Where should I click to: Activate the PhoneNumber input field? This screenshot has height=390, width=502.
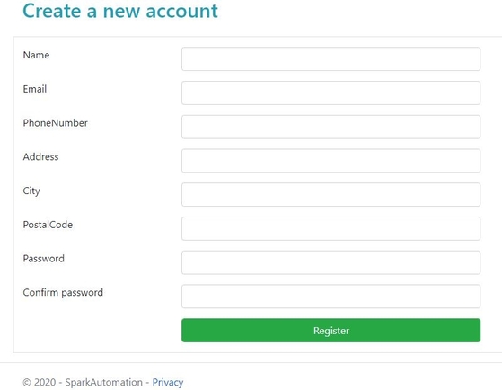pyautogui.click(x=330, y=127)
